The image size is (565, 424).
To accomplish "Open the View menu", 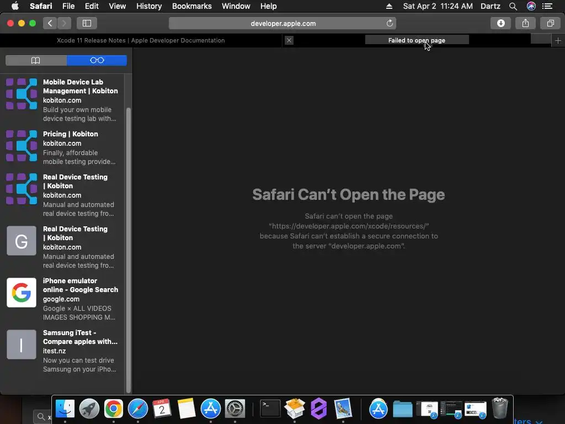I will pyautogui.click(x=117, y=6).
